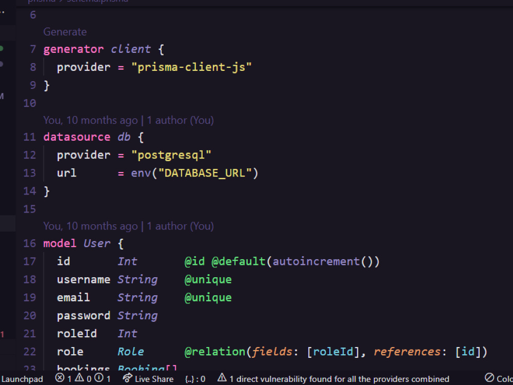The height and width of the screenshot is (385, 513).
Task: Click the errors count icon in status bar
Action: pyautogui.click(x=60, y=378)
